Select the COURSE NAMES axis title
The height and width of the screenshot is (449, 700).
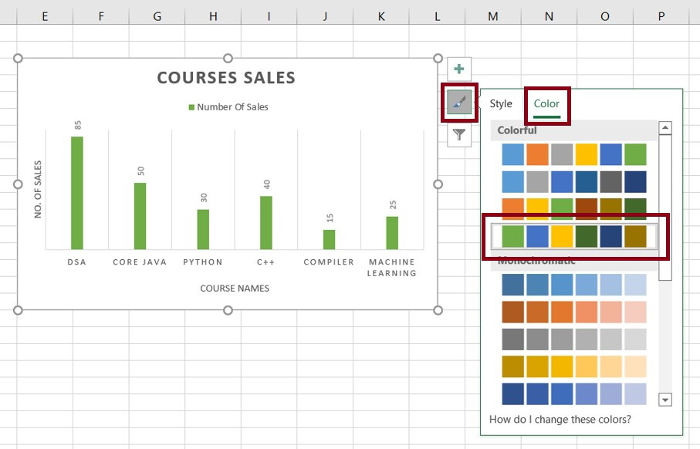(235, 289)
